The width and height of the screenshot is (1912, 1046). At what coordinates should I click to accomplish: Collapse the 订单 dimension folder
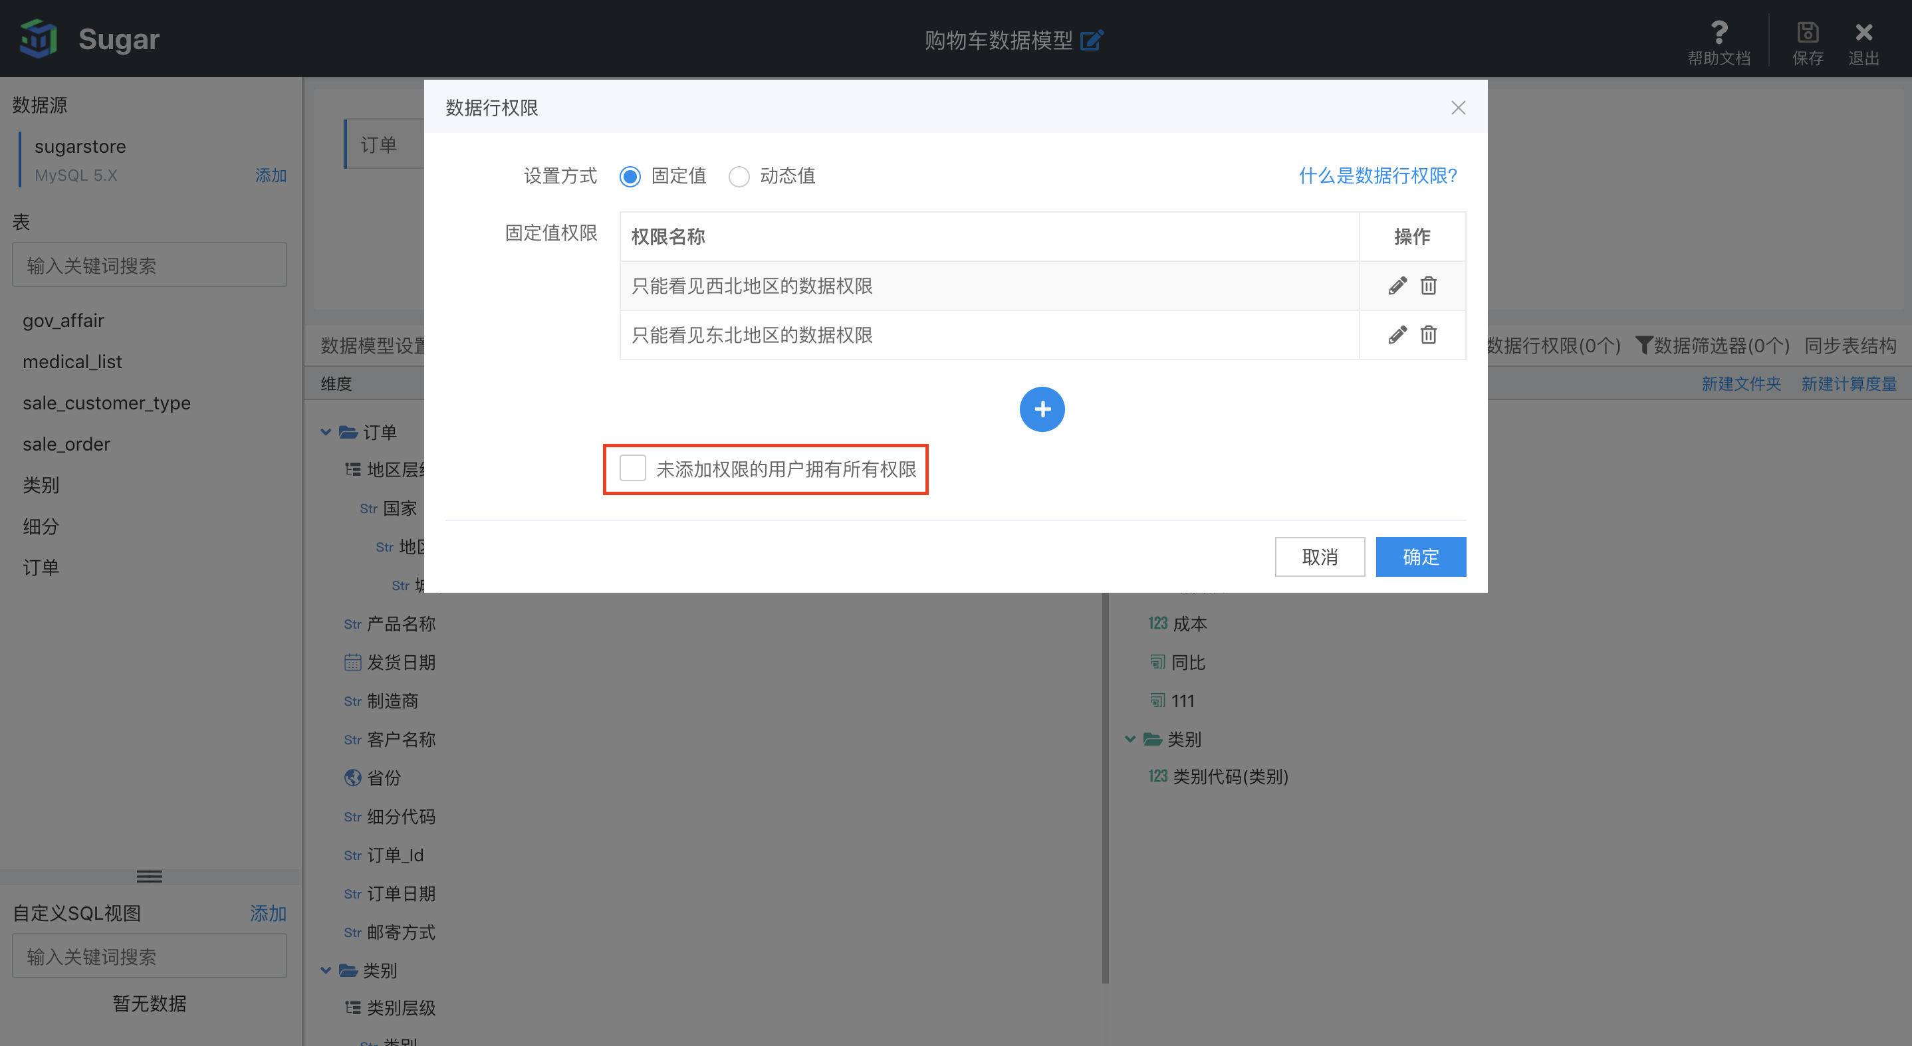[x=326, y=432]
